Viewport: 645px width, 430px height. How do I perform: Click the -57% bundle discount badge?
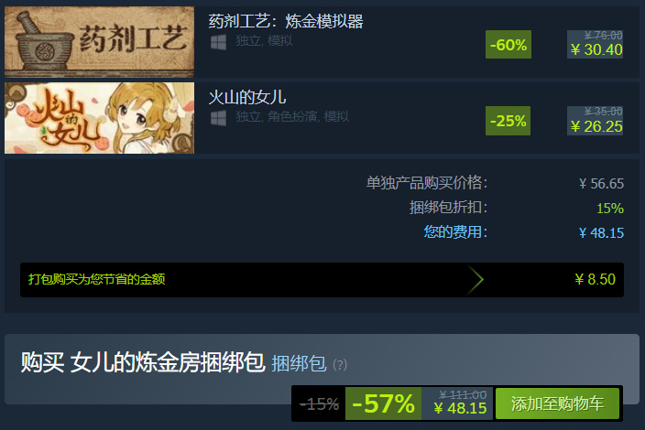[383, 403]
